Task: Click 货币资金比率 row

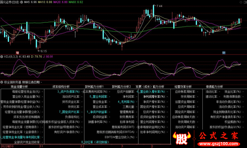Action: pos(71,102)
